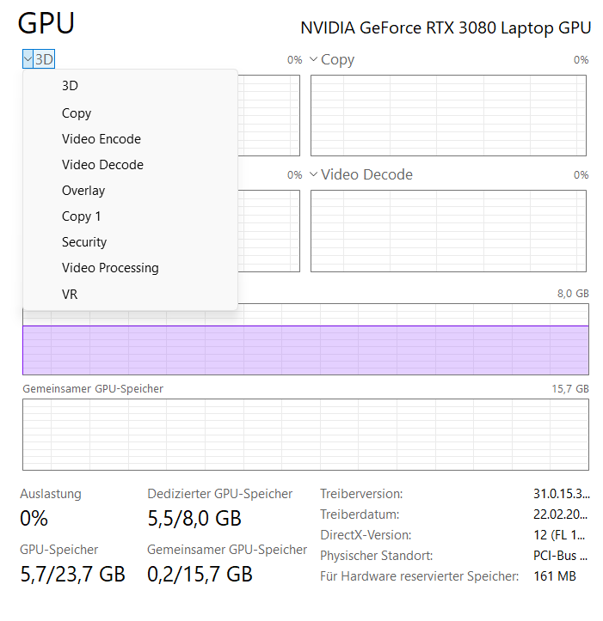The width and height of the screenshot is (603, 621).
Task: Choose Video Processing in the menu
Action: (110, 268)
